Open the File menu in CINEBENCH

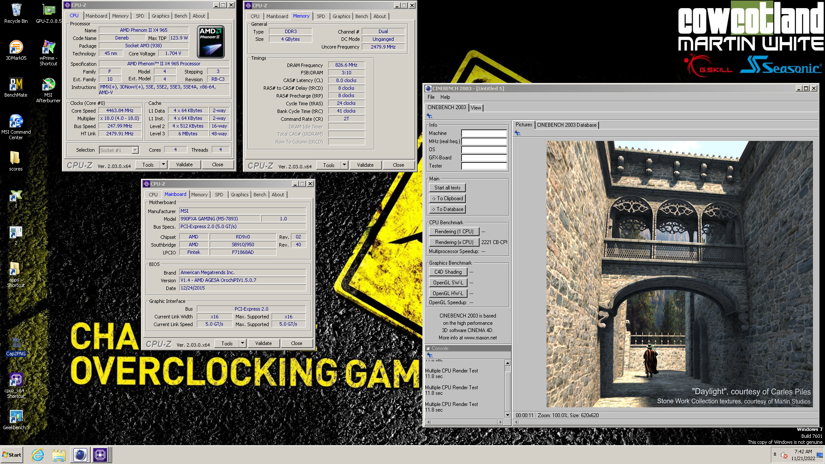click(431, 97)
